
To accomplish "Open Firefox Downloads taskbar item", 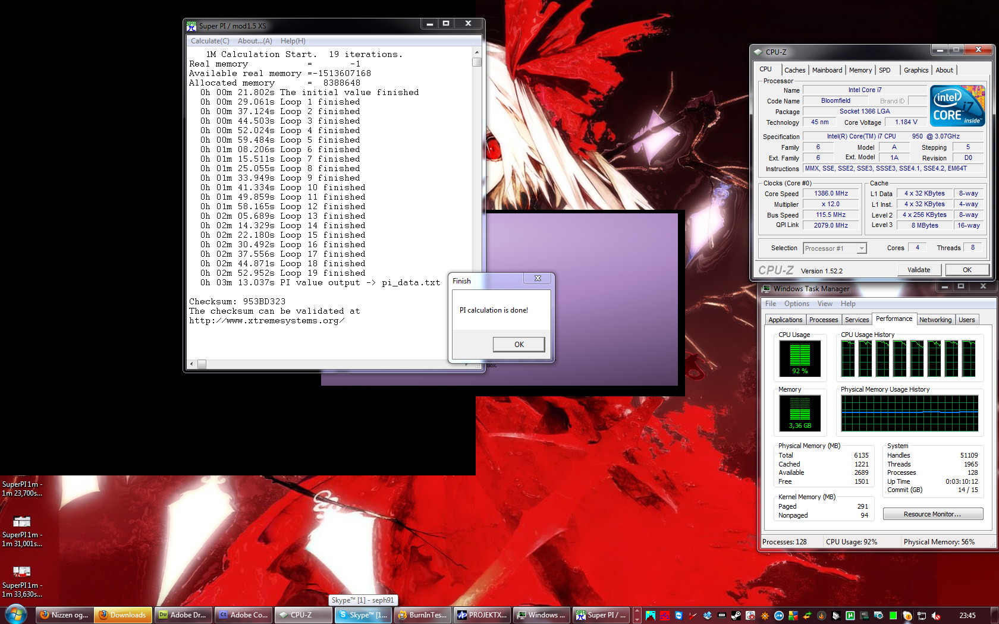I will click(x=123, y=615).
